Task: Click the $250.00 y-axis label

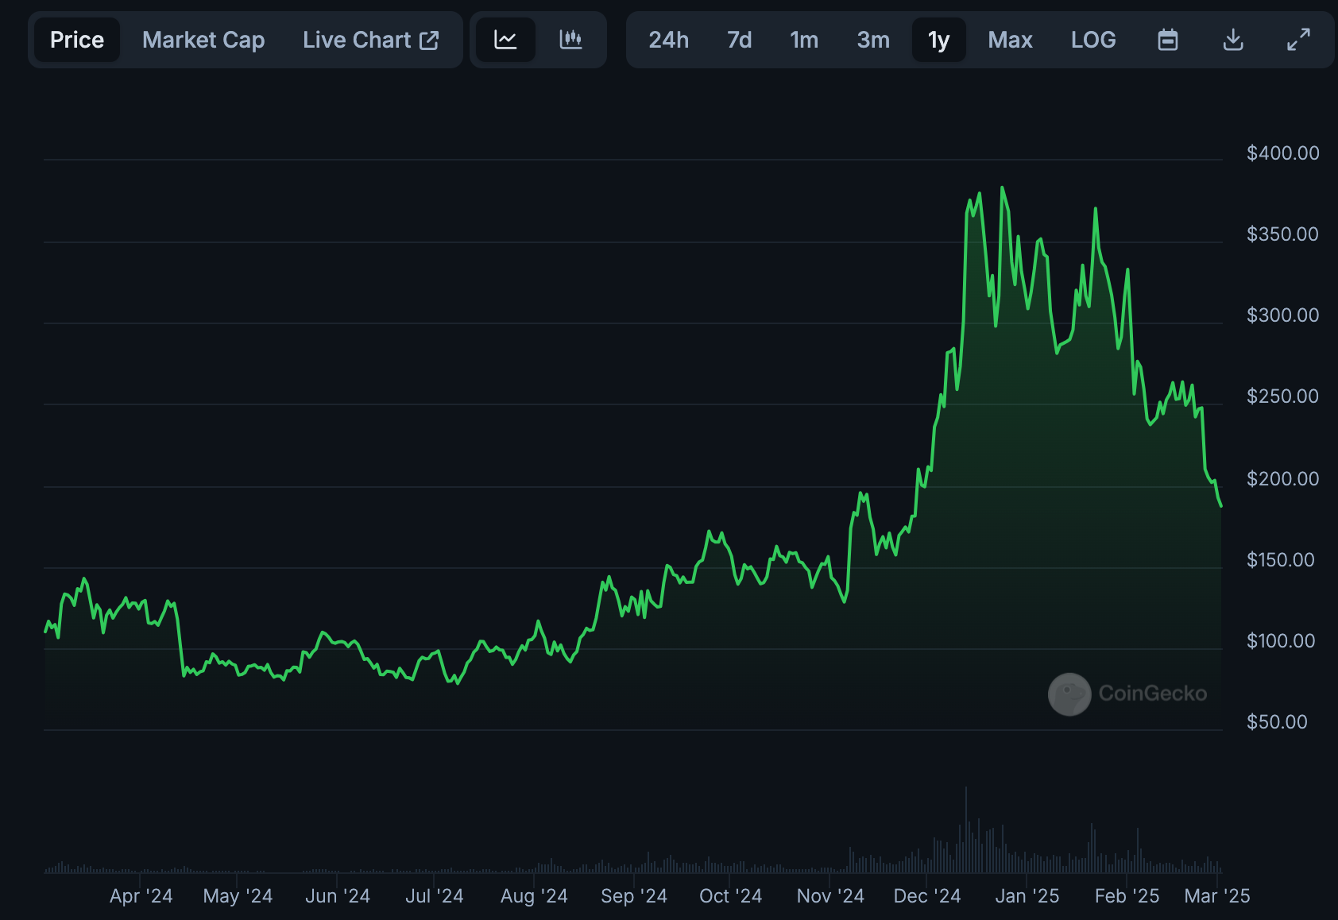Action: click(x=1282, y=396)
